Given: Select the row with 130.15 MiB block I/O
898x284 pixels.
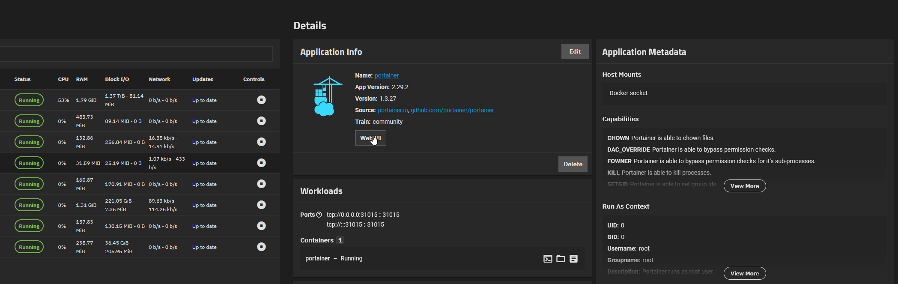Looking at the screenshot, I should 140,226.
